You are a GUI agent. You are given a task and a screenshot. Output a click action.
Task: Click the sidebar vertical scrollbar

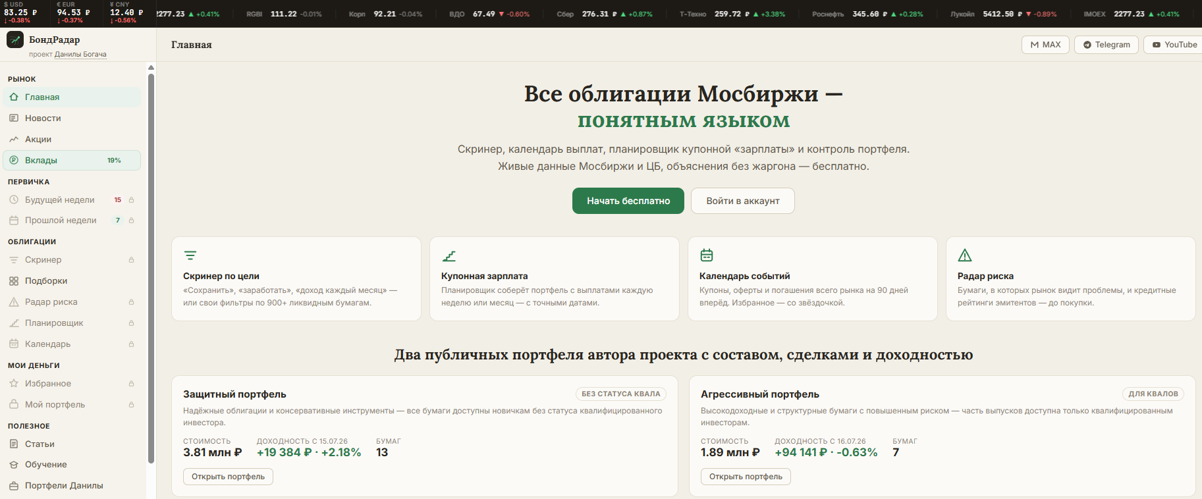(x=151, y=269)
